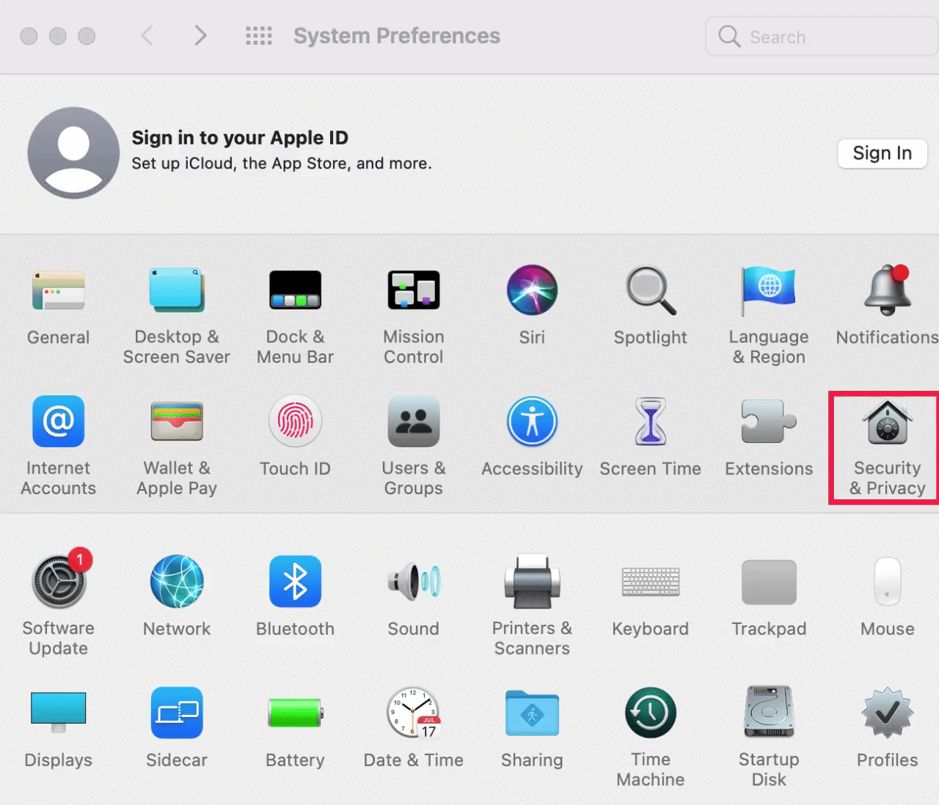Viewport: 939px width, 805px height.
Task: Click the System Preferences window title
Action: click(397, 36)
